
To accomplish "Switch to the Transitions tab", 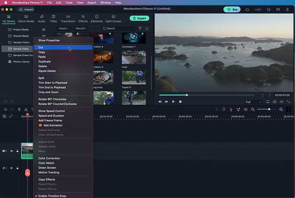I will 68,19.
